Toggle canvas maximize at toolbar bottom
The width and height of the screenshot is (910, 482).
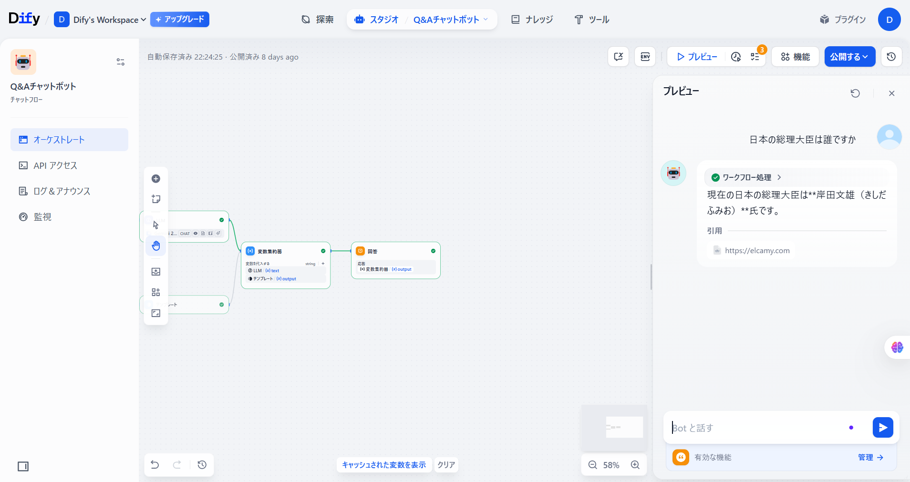tap(156, 313)
